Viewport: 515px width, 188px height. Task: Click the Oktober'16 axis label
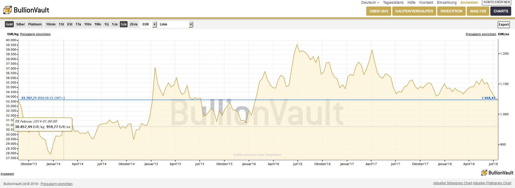(x=322, y=164)
